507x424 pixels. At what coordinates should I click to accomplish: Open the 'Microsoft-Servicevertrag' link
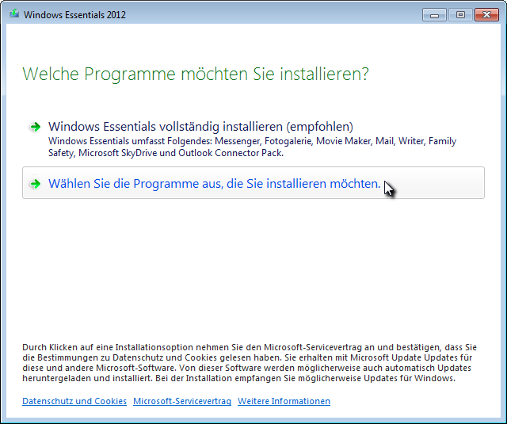point(182,401)
